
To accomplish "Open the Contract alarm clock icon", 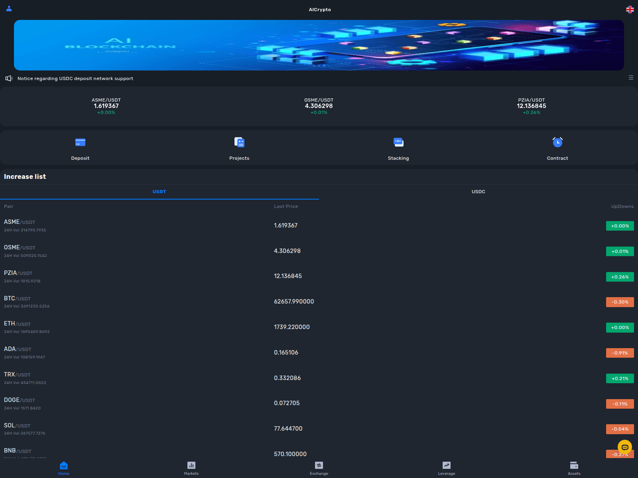I will coord(557,142).
